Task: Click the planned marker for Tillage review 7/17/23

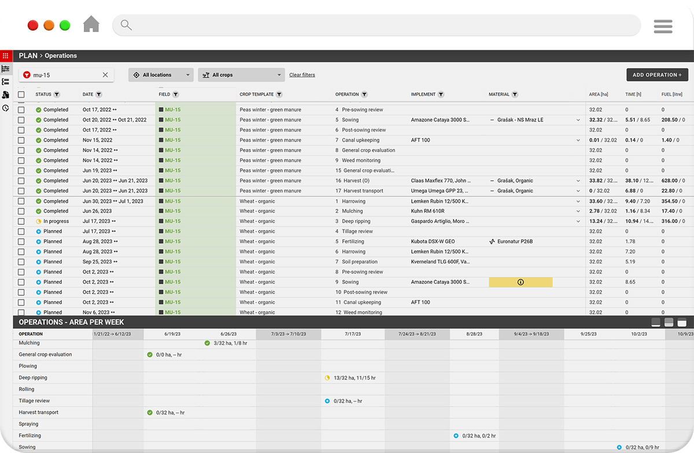Action: coord(327,401)
